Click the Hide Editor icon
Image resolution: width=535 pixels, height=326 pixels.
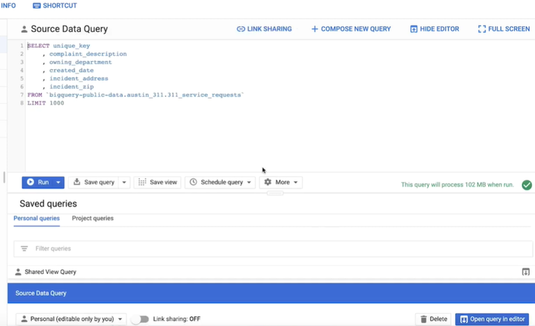(414, 29)
